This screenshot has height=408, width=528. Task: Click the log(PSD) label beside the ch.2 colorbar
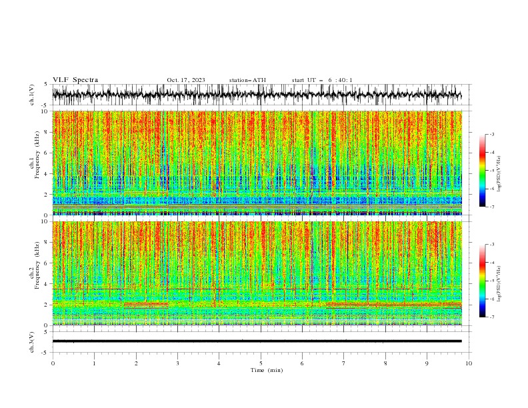point(499,284)
